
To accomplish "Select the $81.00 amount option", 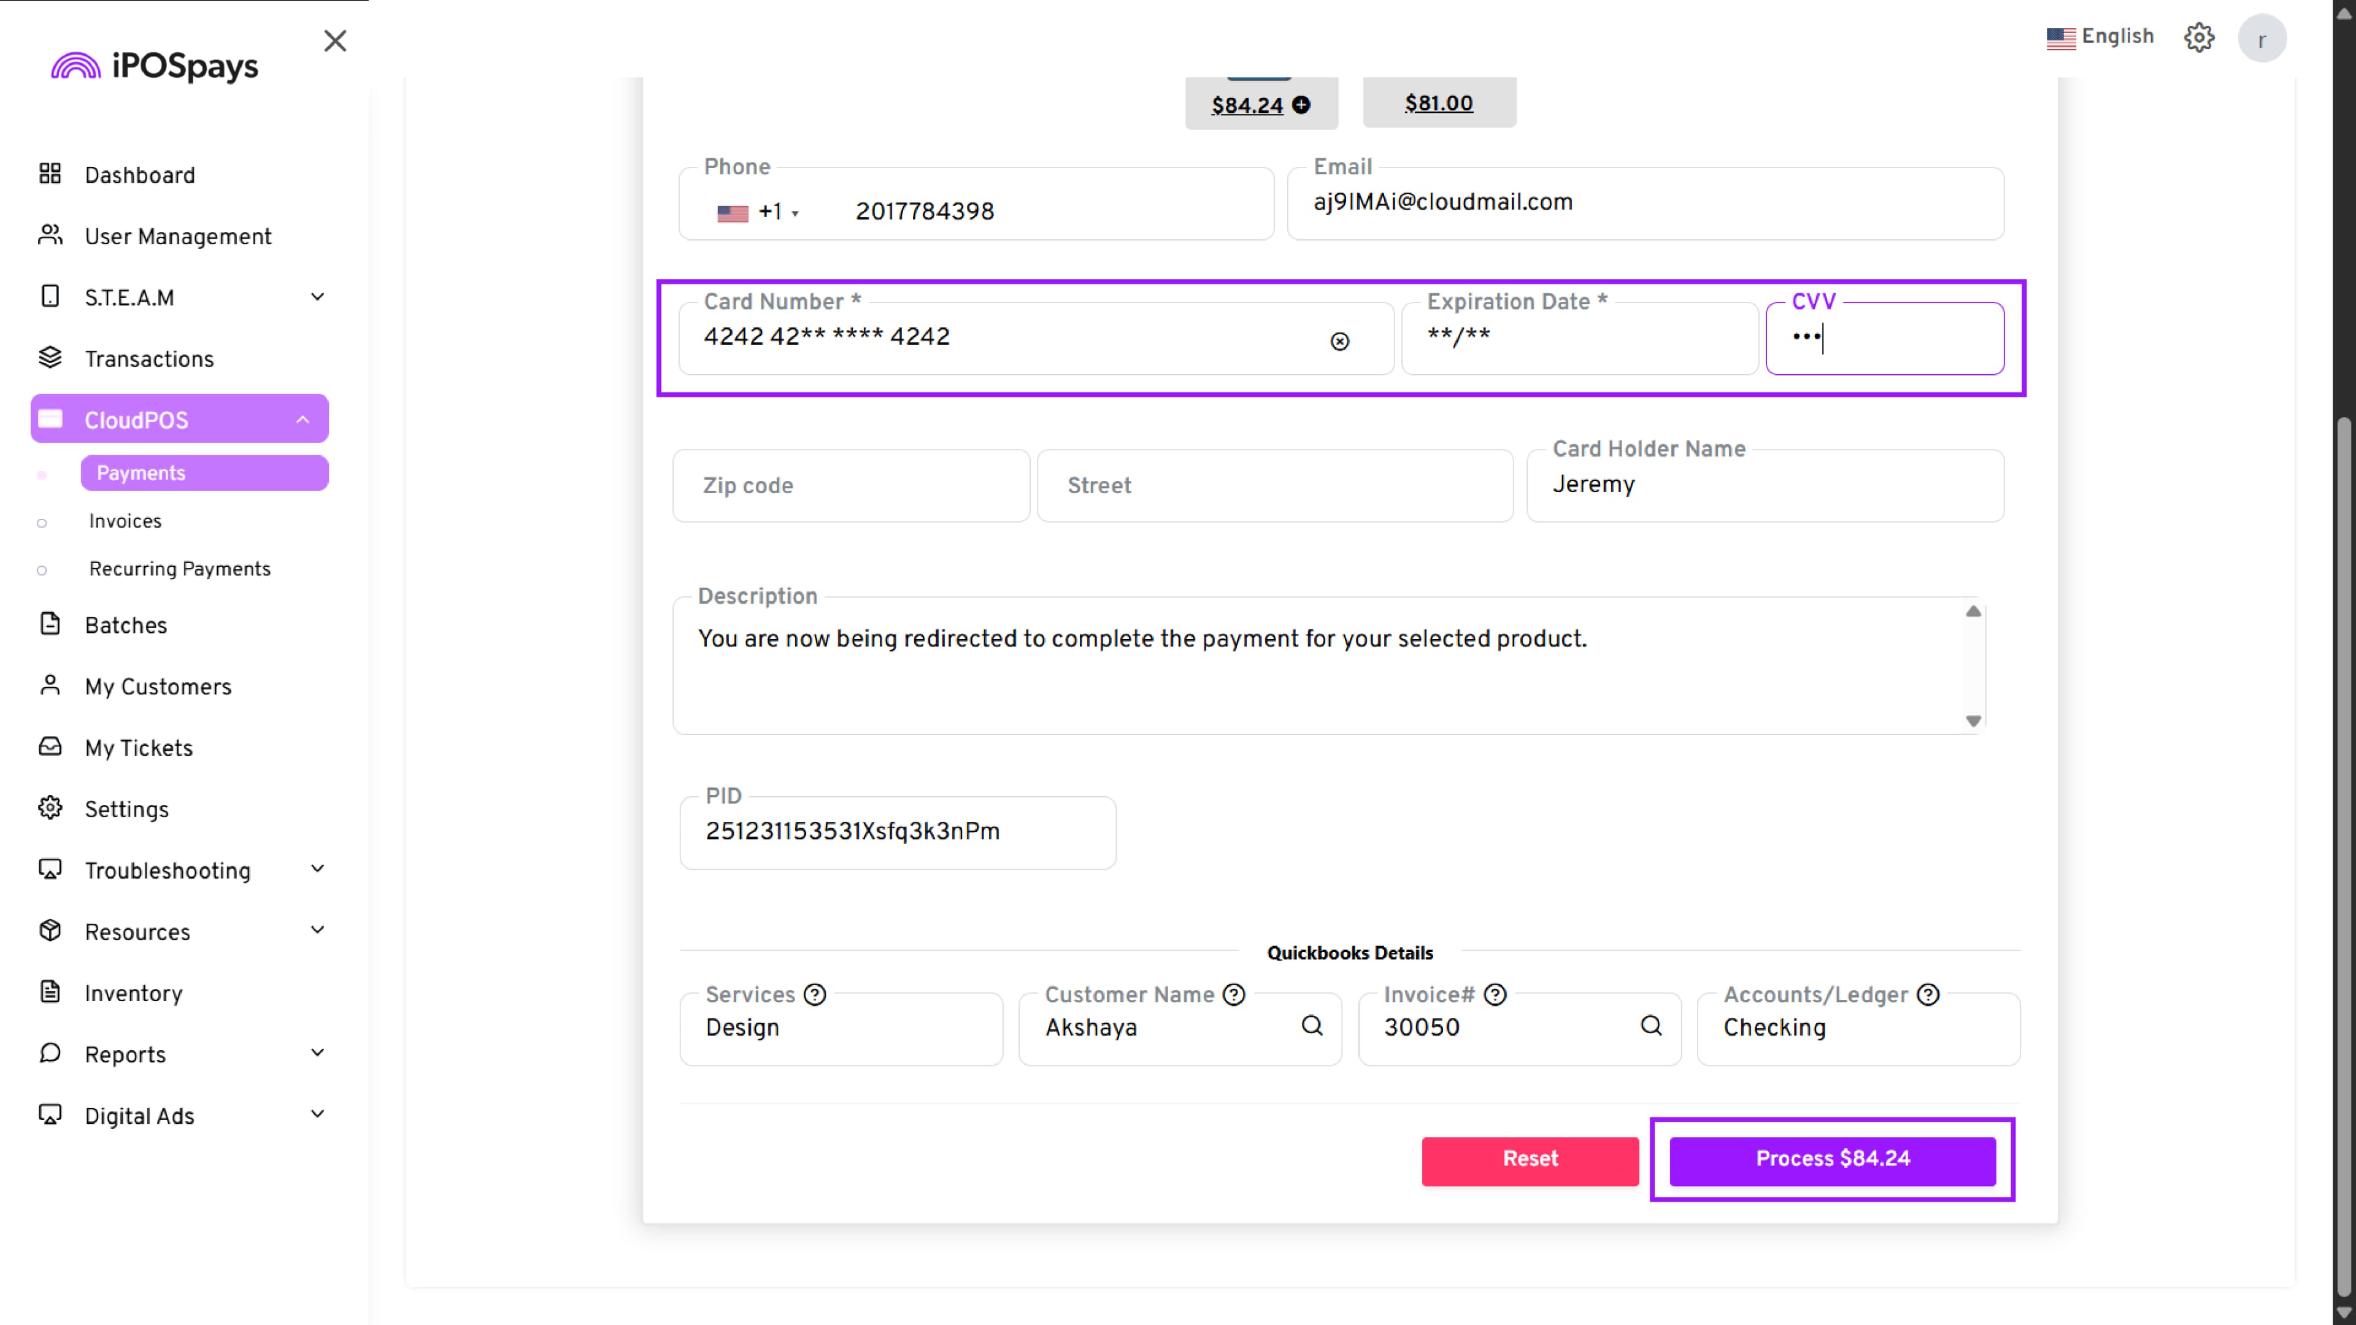I will tap(1438, 103).
